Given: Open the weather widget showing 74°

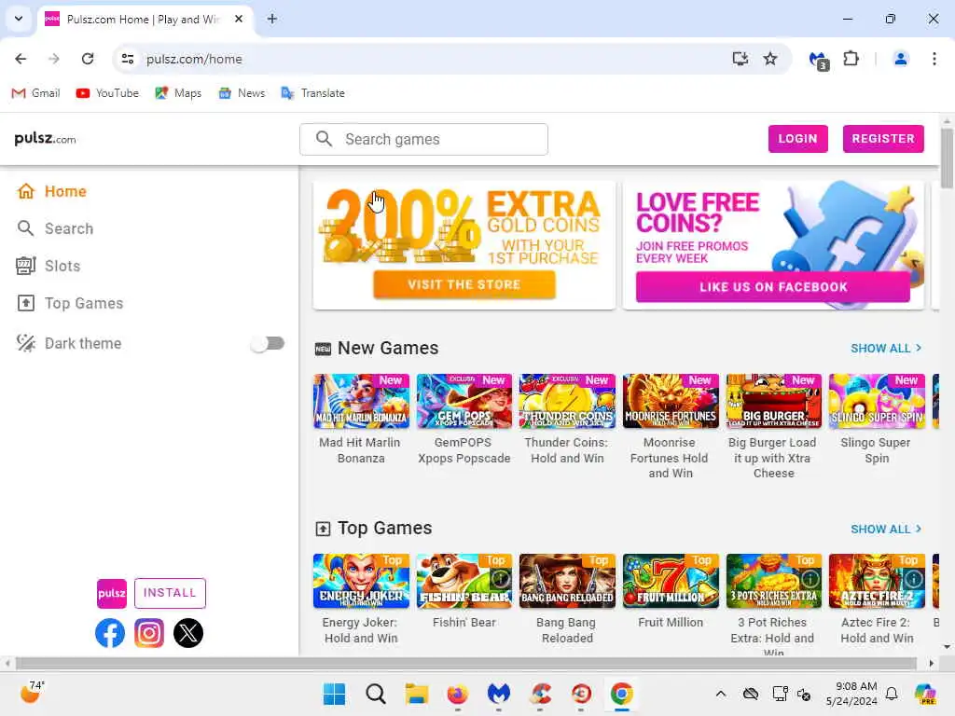Looking at the screenshot, I should (32, 693).
